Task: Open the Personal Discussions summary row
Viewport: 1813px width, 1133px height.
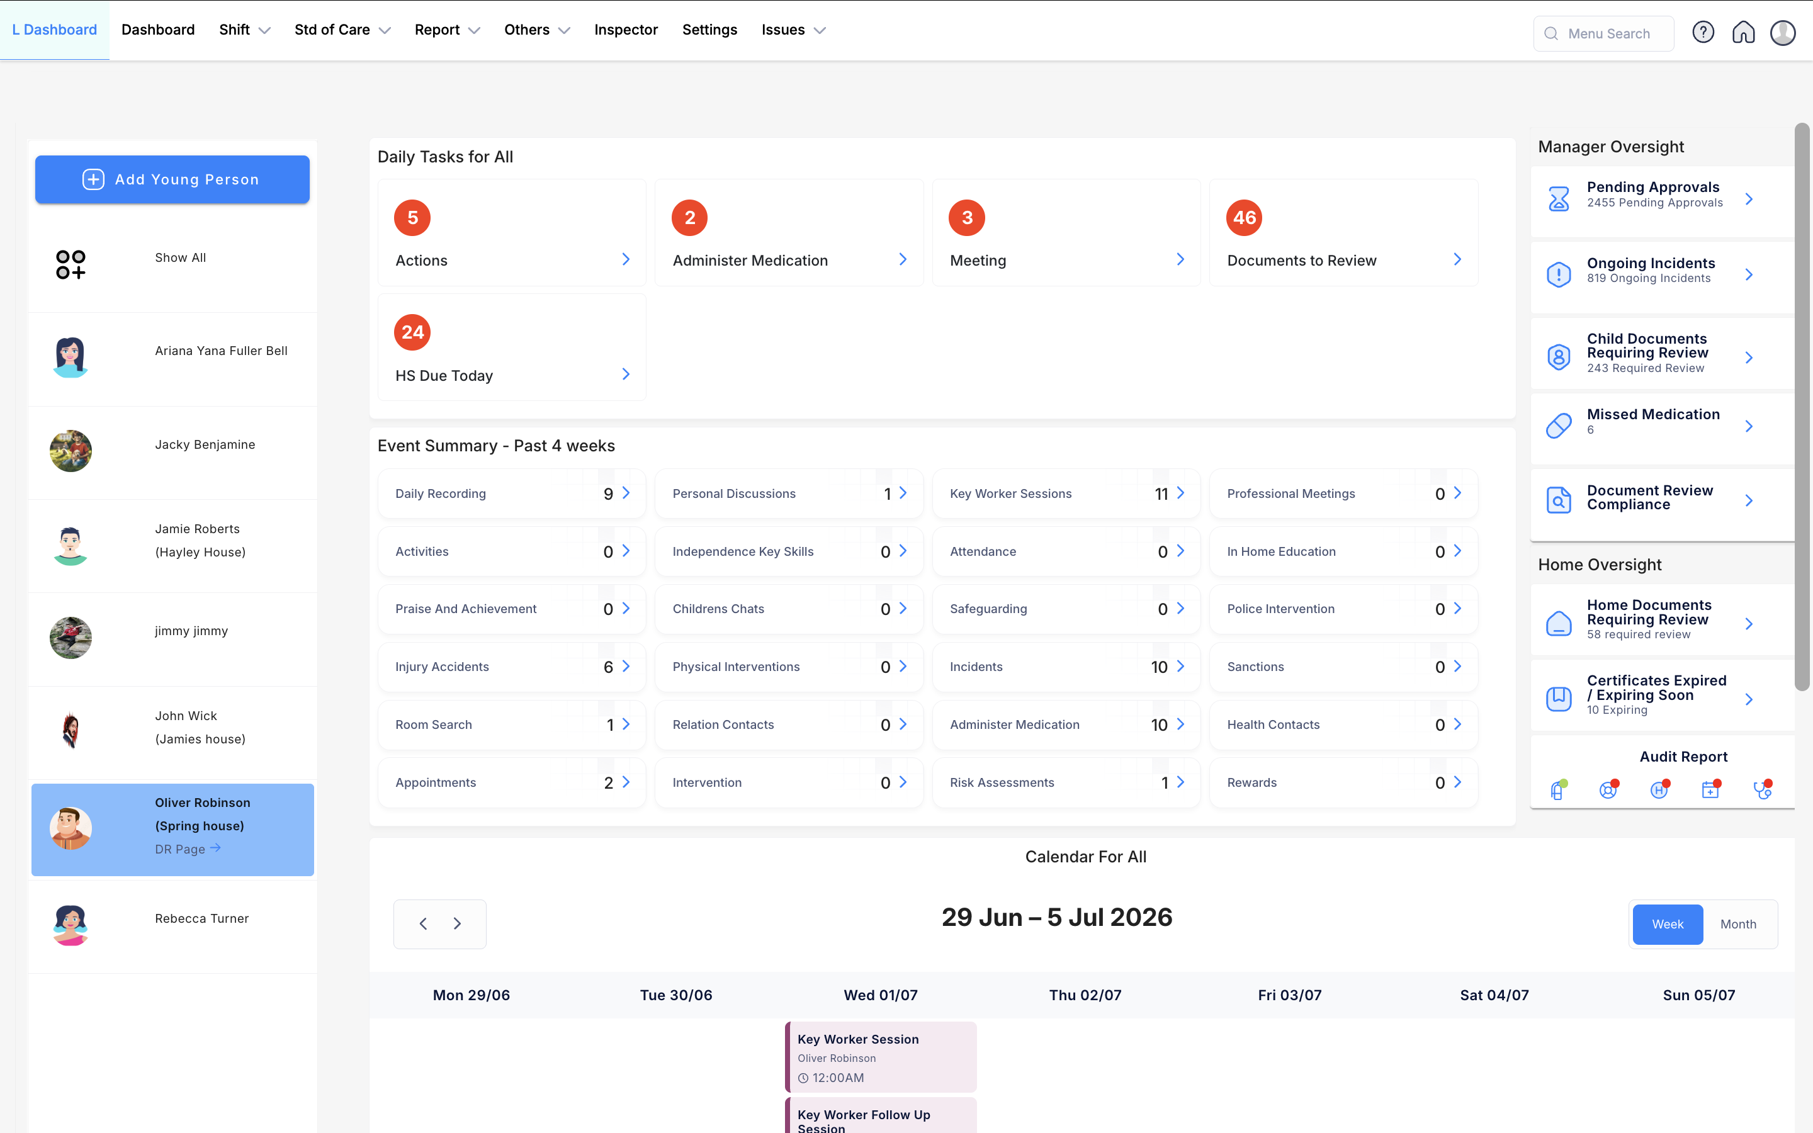Action: pos(789,493)
